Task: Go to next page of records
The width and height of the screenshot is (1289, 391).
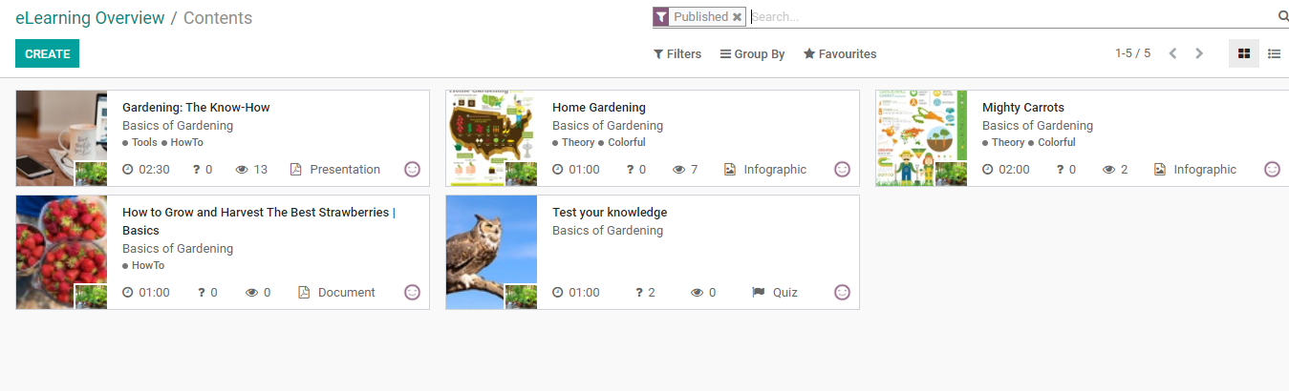Action: pos(1199,53)
